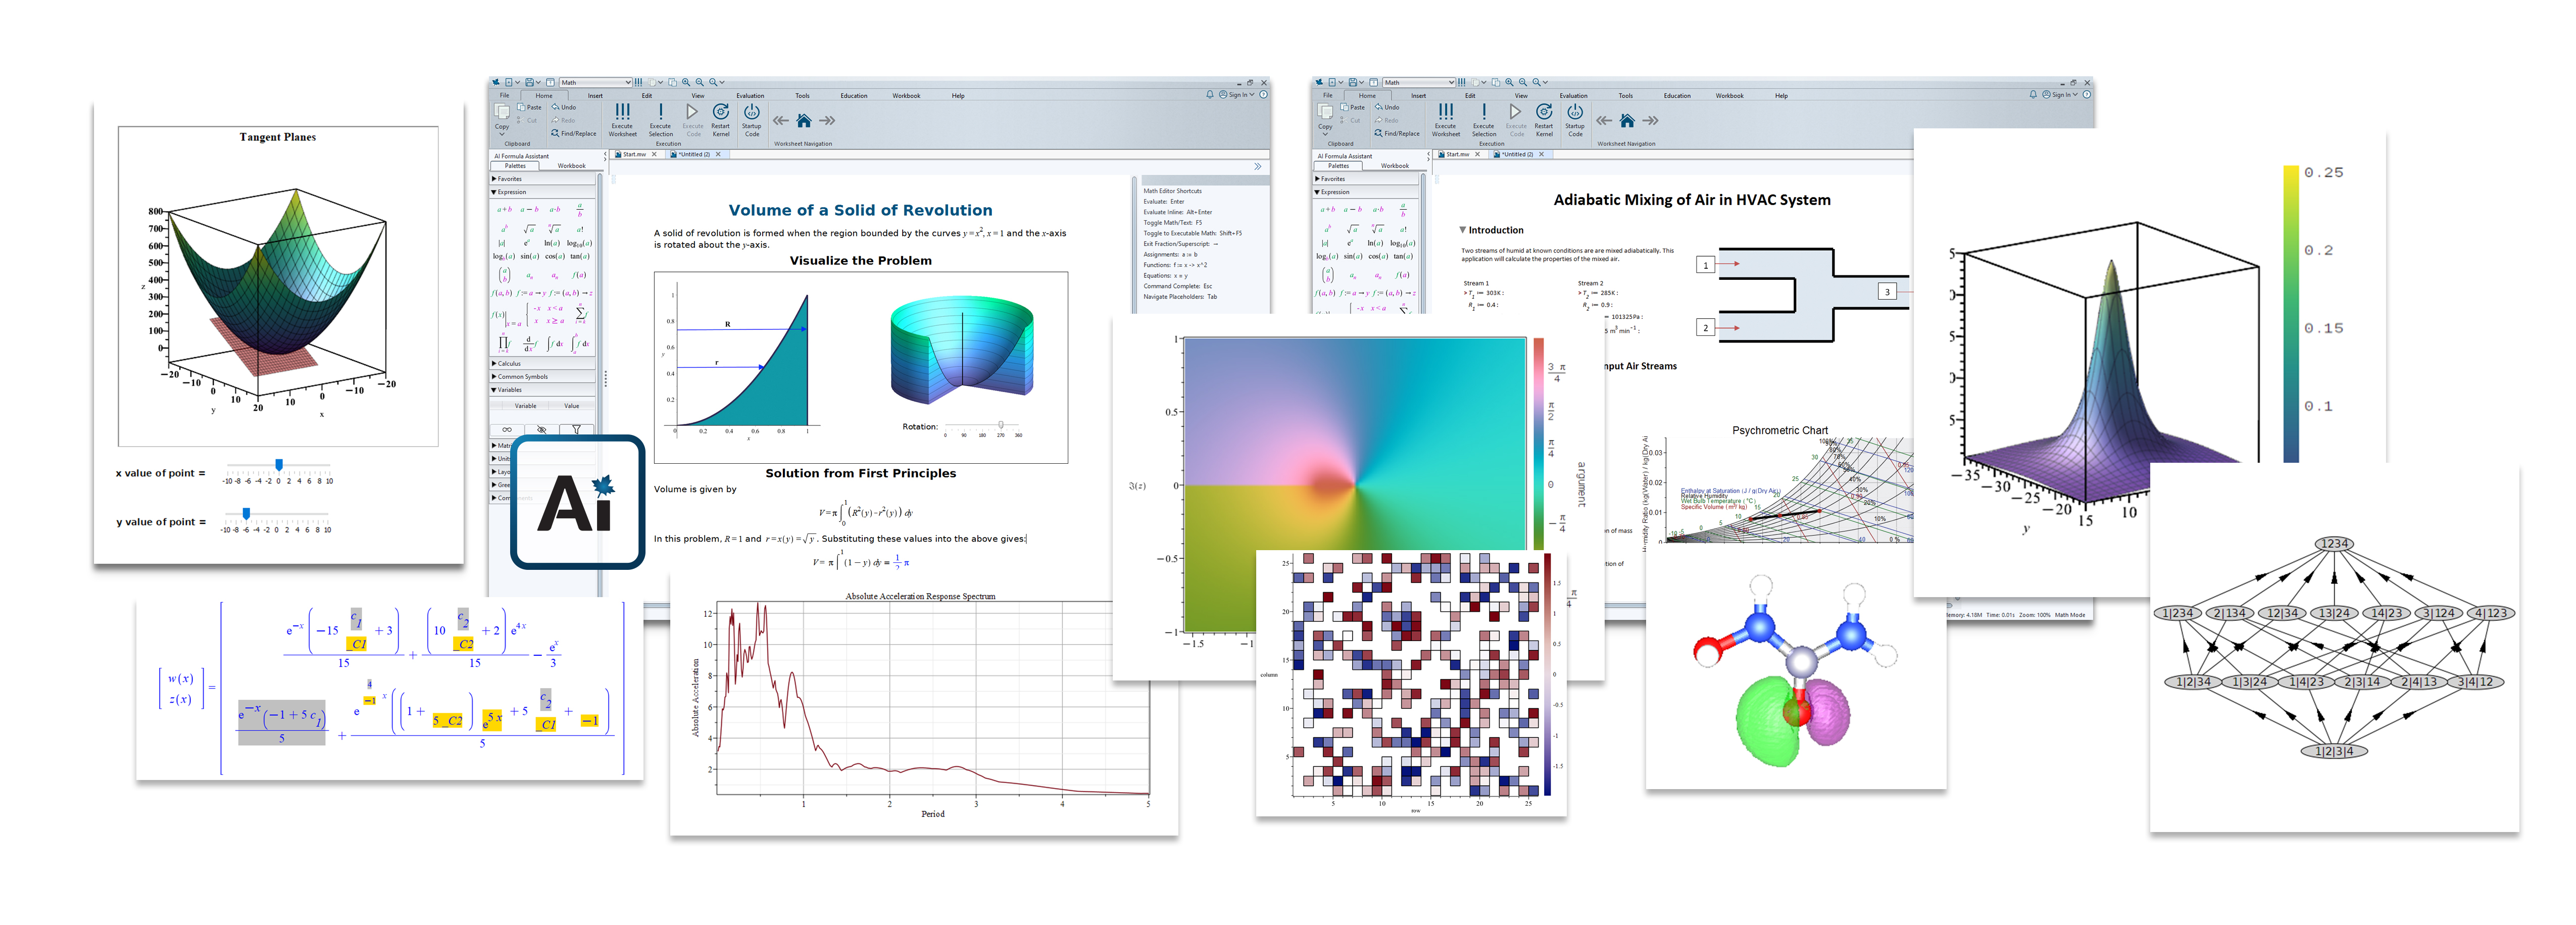Open the Evaluation menu in the Solid of Revolution window
The width and height of the screenshot is (2576, 925).
tap(750, 96)
